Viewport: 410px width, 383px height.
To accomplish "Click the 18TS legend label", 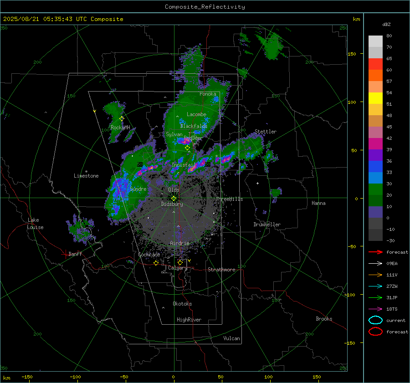I will [392, 309].
